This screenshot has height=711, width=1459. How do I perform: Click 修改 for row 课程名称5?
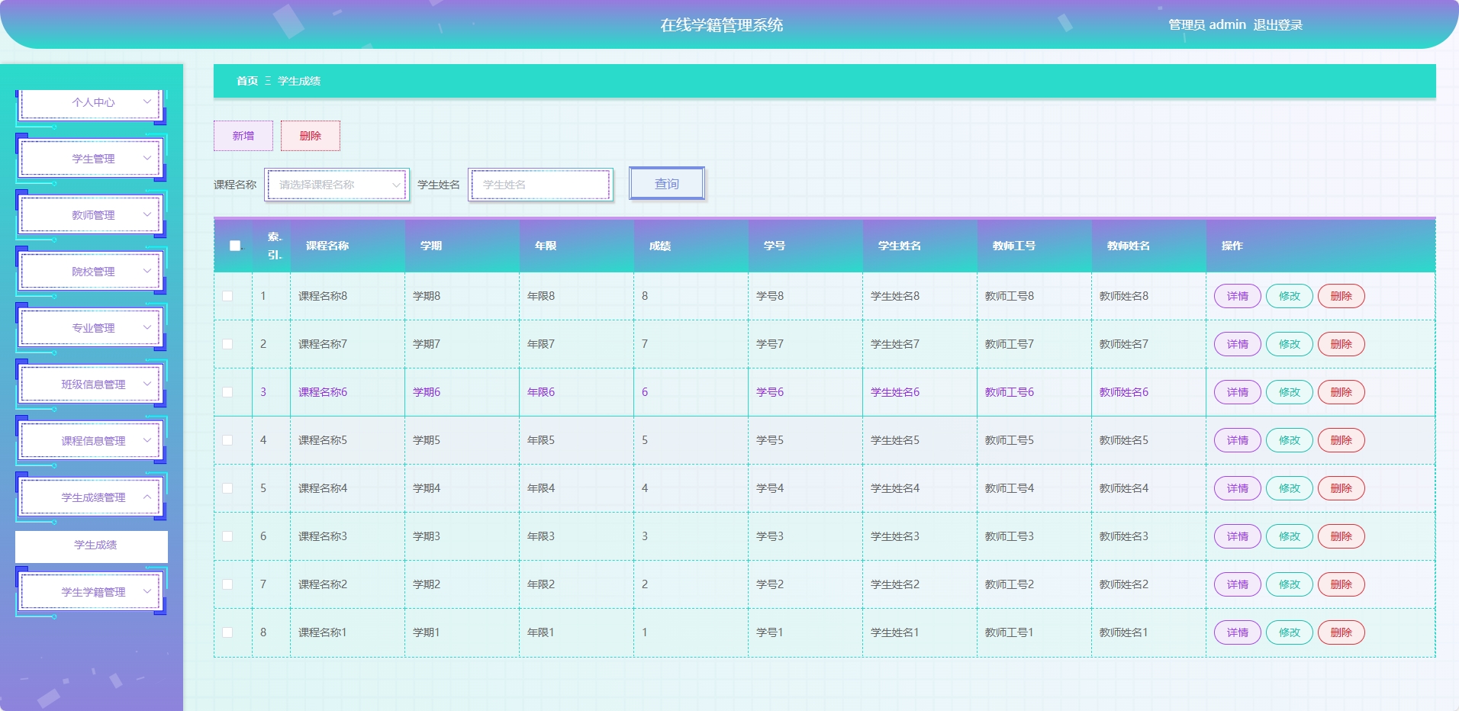1290,440
